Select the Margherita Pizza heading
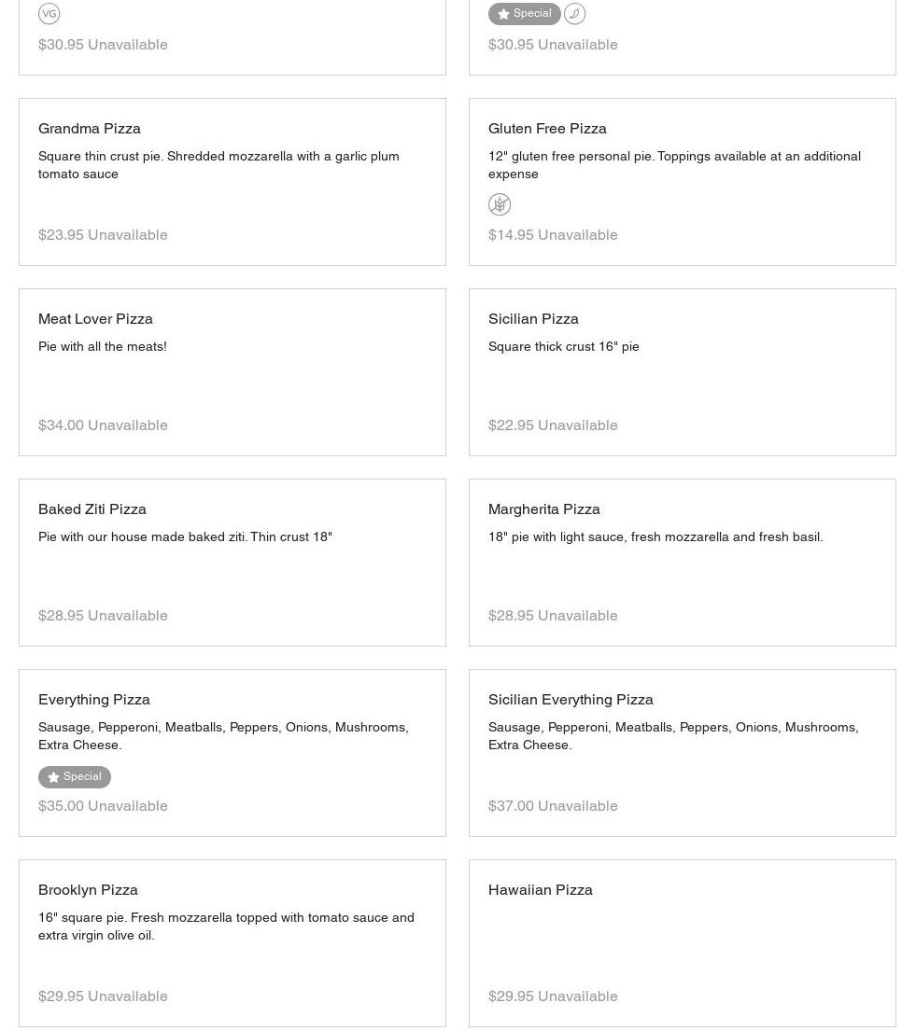The image size is (902, 1031). click(x=543, y=509)
